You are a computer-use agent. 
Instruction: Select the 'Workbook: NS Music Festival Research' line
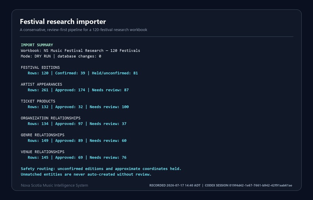tap(80, 50)
